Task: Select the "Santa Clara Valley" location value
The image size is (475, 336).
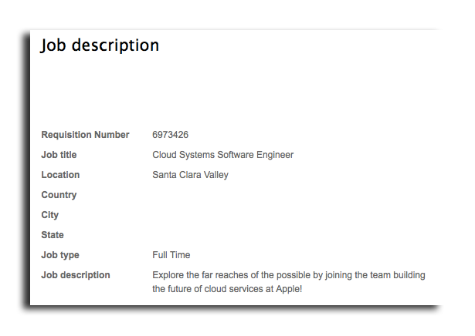Action: (x=190, y=175)
